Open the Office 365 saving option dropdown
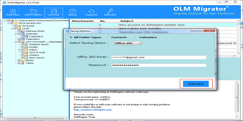The width and height of the screenshot is (243, 121). tap(128, 43)
